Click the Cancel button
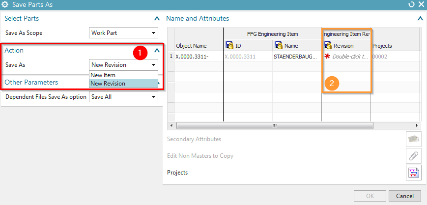Viewport: 427px width, 205px height. tap(404, 196)
